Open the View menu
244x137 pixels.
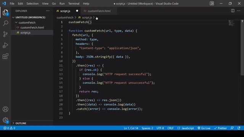point(45,3)
